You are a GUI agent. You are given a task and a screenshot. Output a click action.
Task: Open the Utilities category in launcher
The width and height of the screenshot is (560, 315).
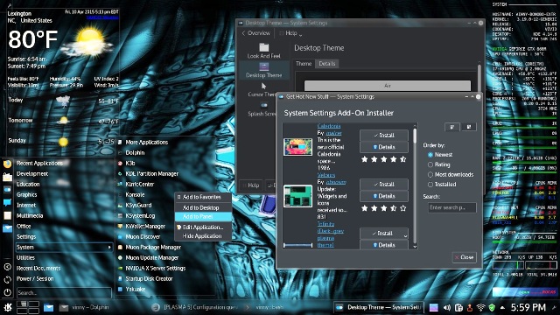(x=25, y=257)
